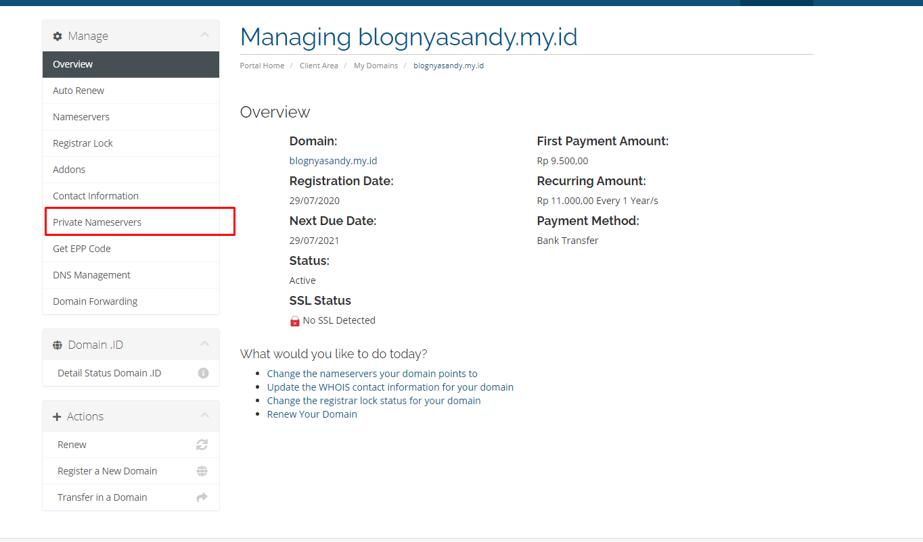Collapse the Domain .ID panel chevron
Viewport: 923px width, 542px height.
(205, 344)
